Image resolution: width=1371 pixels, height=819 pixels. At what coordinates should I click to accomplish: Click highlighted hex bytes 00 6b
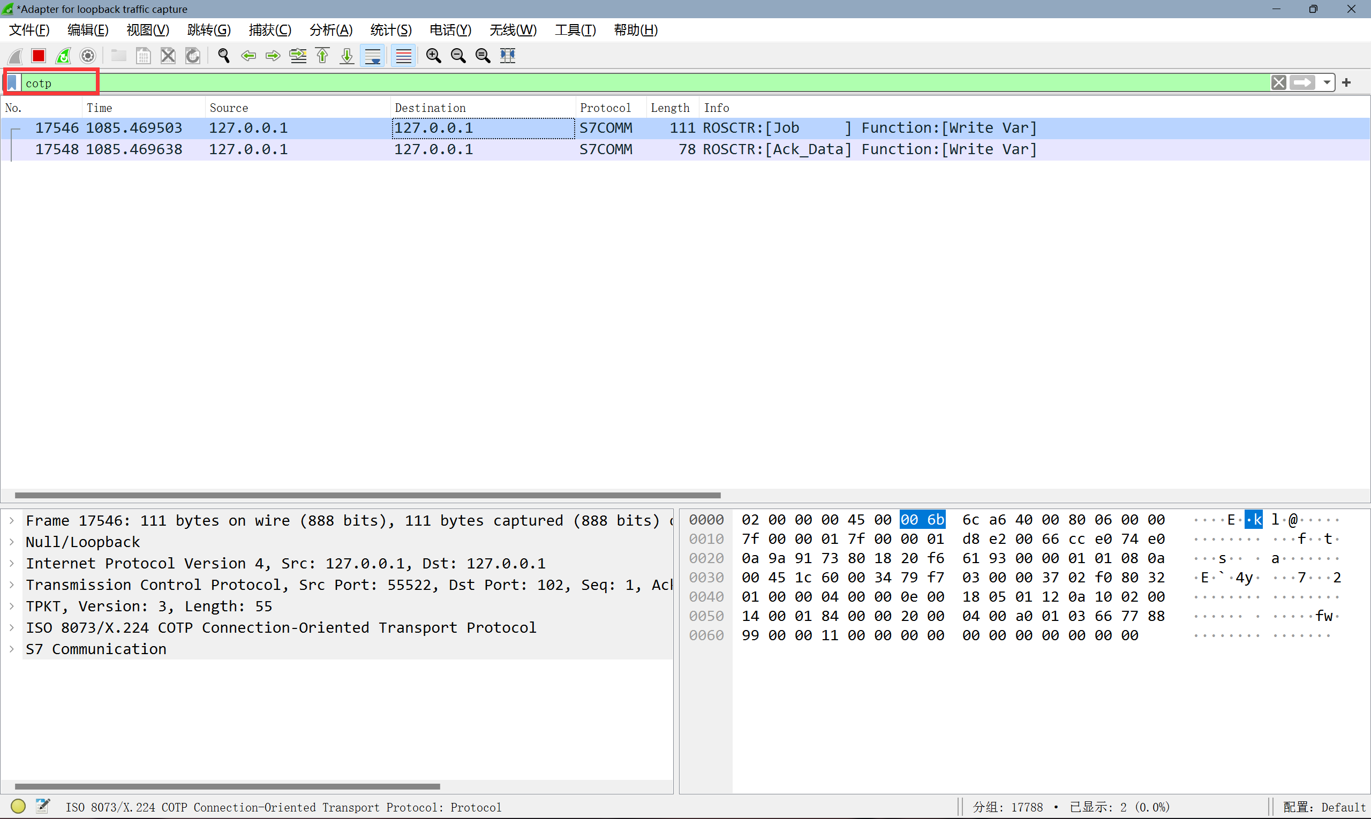pos(923,520)
